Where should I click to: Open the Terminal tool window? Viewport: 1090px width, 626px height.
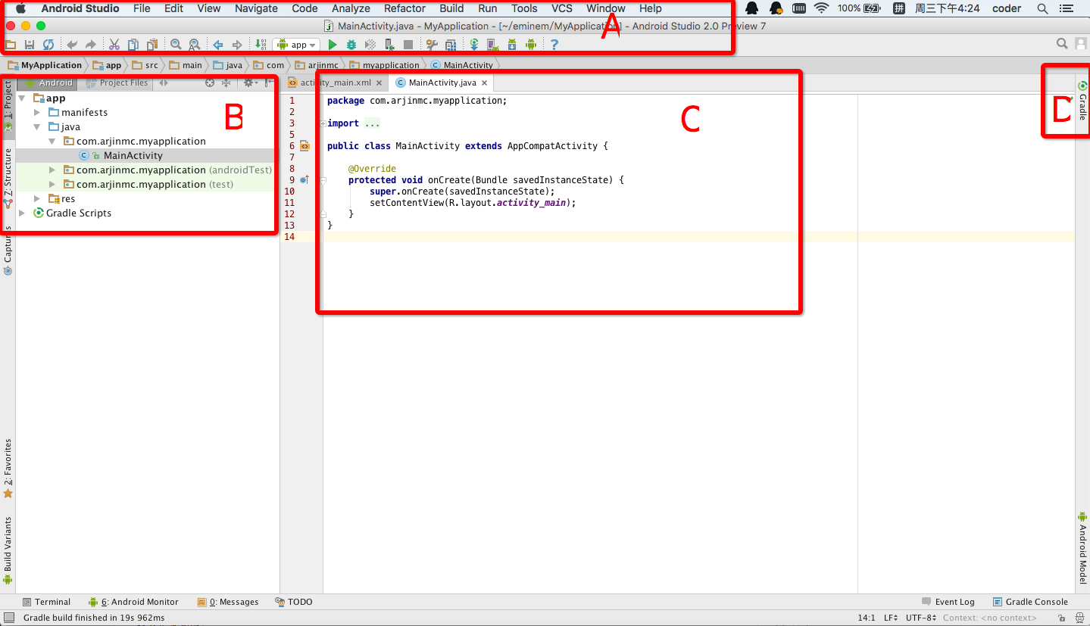tap(47, 603)
